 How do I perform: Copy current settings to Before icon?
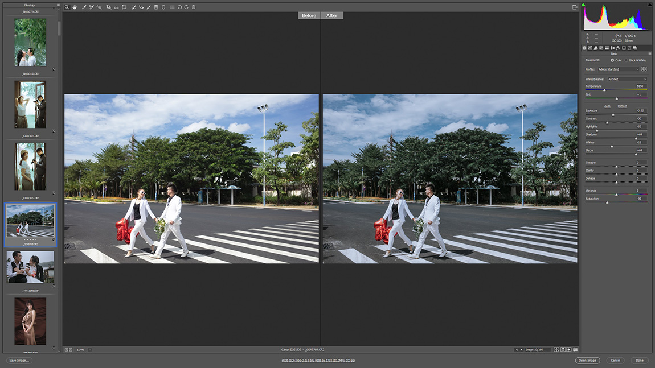click(569, 350)
